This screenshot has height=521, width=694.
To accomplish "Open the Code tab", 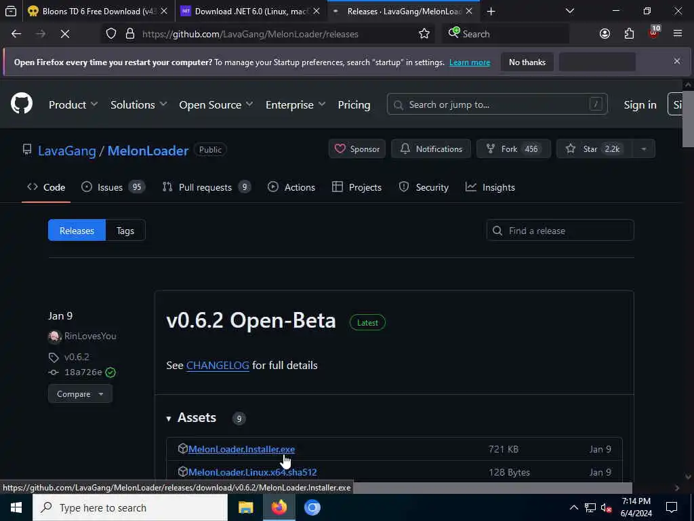I will 46,187.
